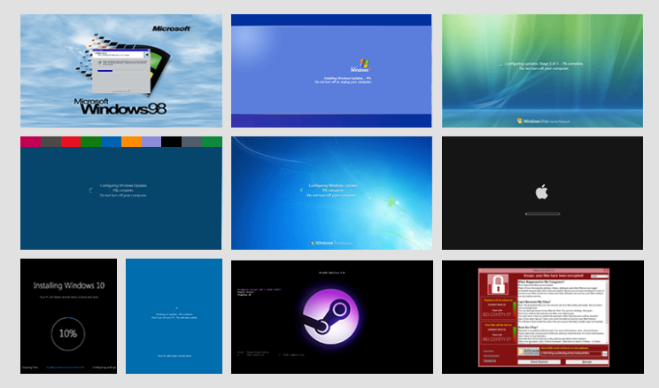Open the blue Windows 10 update screen thumbnail
Image resolution: width=659 pixels, height=388 pixels.
174,316
